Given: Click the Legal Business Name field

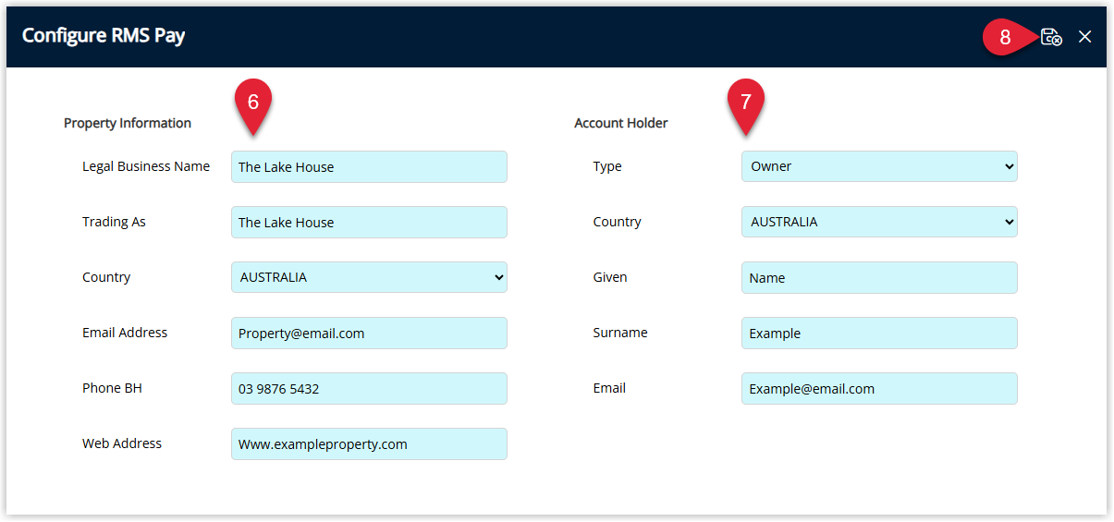Looking at the screenshot, I should click(x=369, y=166).
